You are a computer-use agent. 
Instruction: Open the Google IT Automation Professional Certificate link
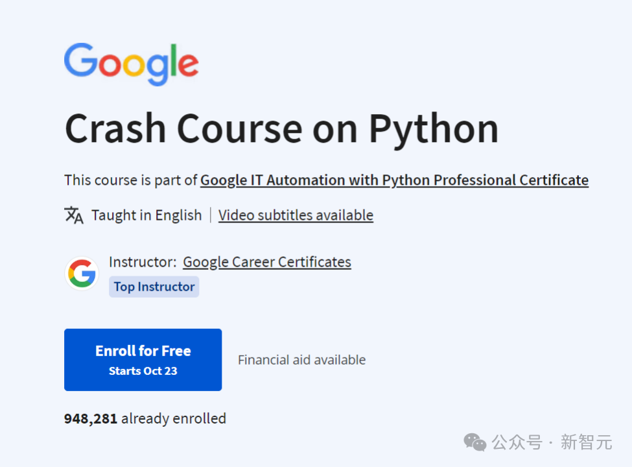394,180
